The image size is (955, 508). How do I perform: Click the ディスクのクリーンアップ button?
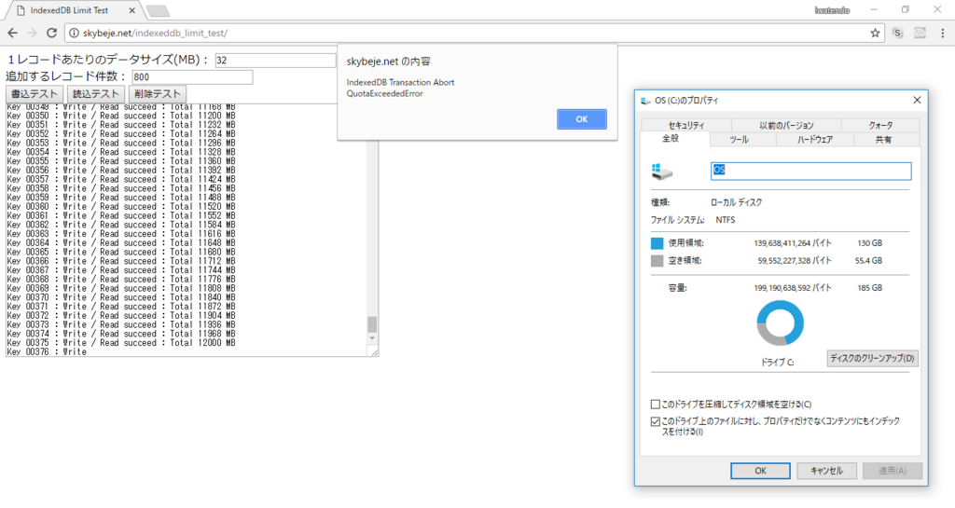[x=872, y=358]
